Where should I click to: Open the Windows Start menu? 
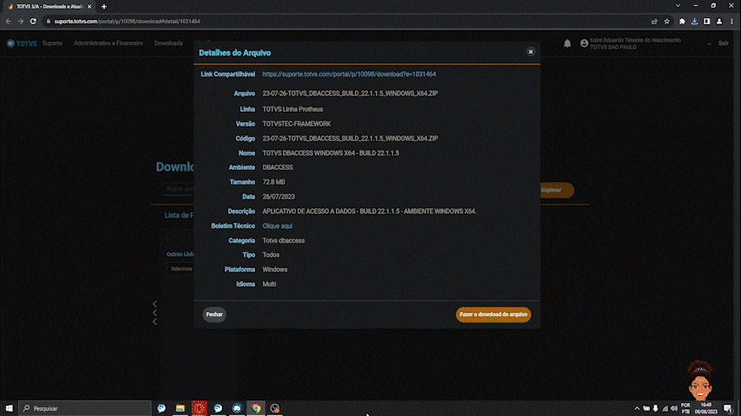coord(9,408)
